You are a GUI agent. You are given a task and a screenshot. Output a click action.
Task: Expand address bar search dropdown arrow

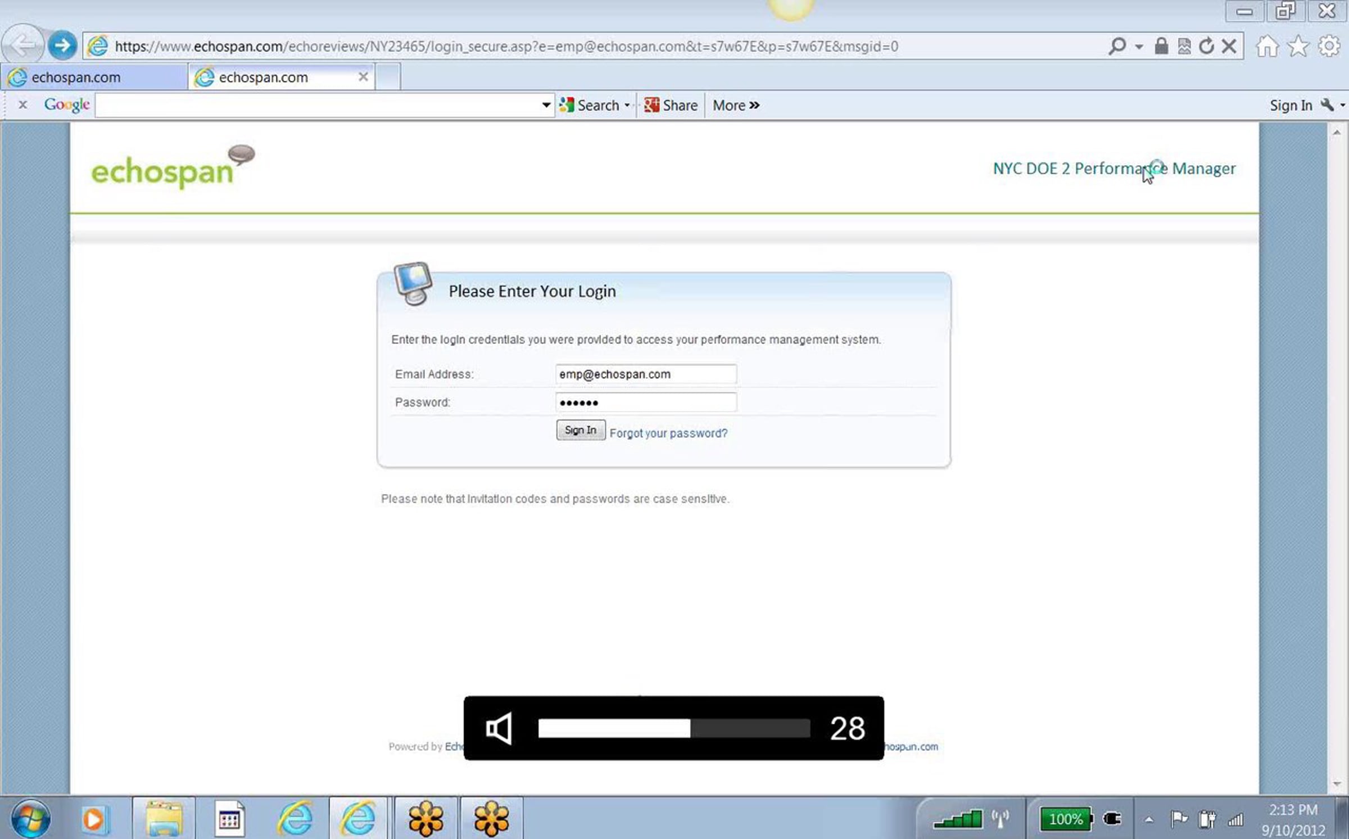point(1139,46)
